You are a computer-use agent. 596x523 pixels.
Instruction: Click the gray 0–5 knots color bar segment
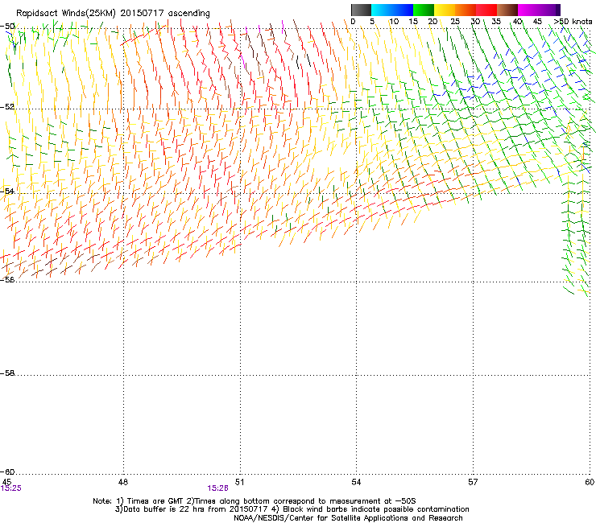coord(361,10)
